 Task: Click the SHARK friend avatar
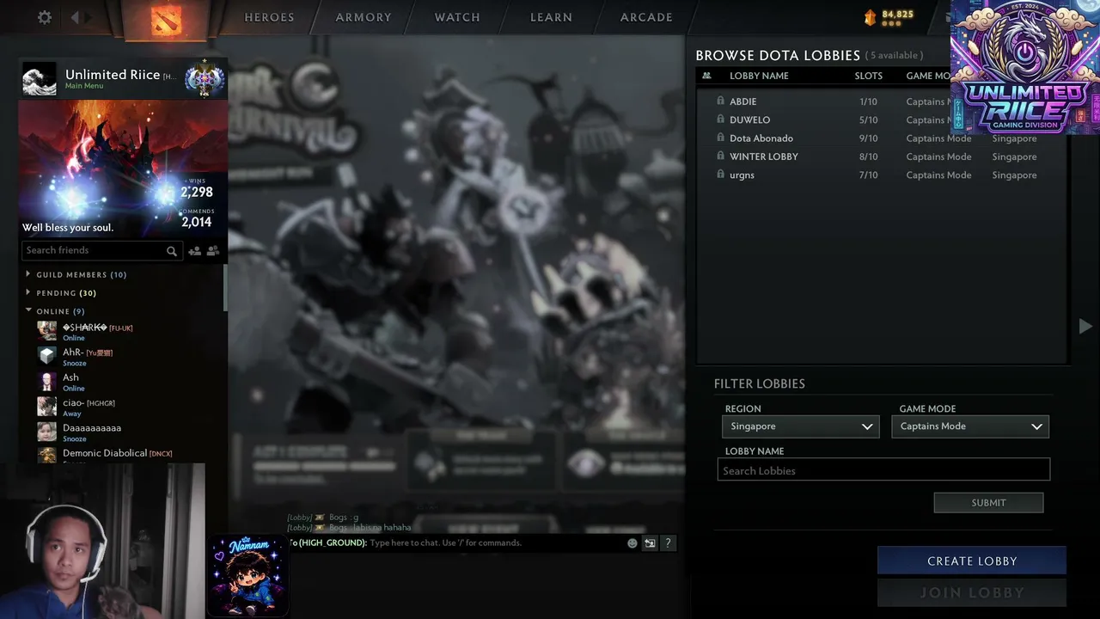pos(47,331)
